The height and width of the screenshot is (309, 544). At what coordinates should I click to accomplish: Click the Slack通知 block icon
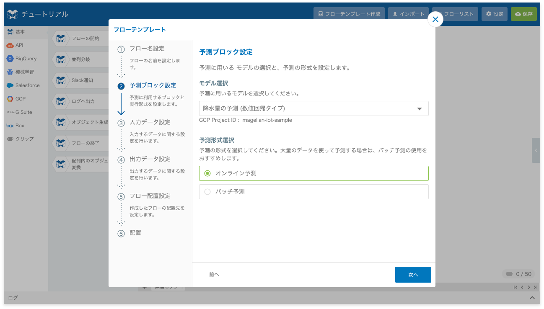click(61, 80)
